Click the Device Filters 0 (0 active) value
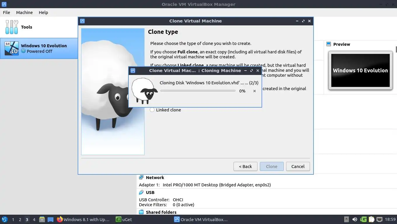 [x=183, y=205]
